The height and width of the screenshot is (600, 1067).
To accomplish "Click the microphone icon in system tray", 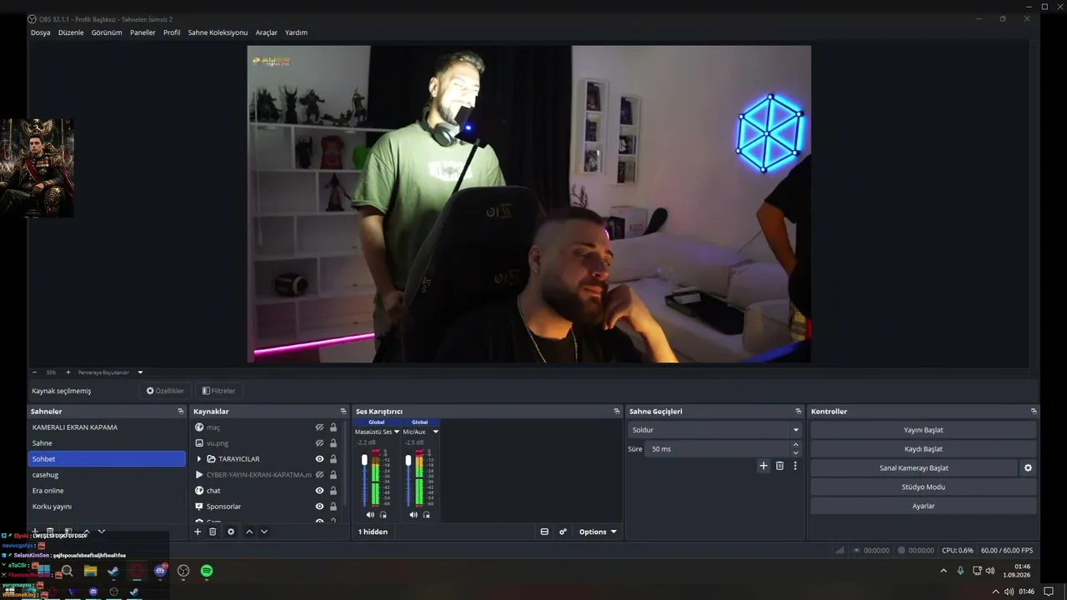I will tap(960, 571).
